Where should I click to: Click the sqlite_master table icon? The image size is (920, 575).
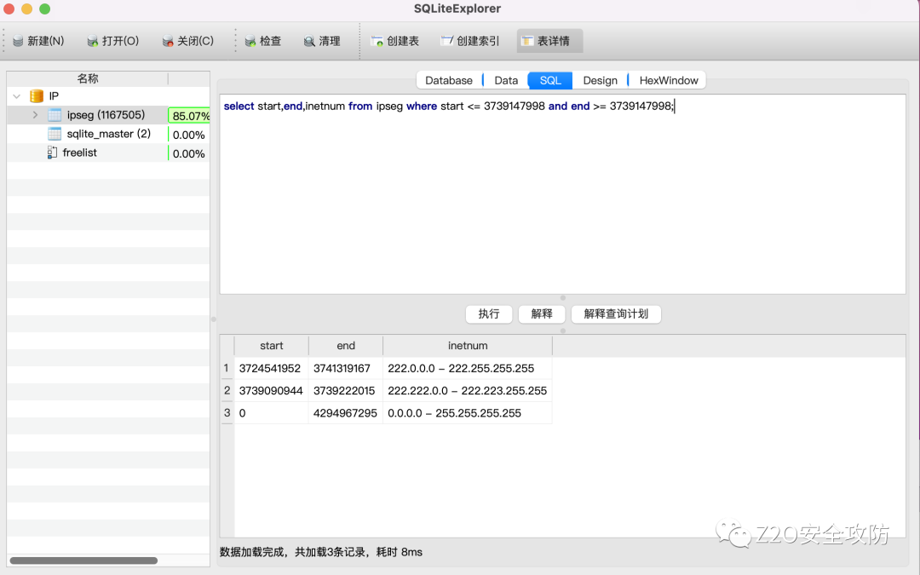click(x=55, y=134)
